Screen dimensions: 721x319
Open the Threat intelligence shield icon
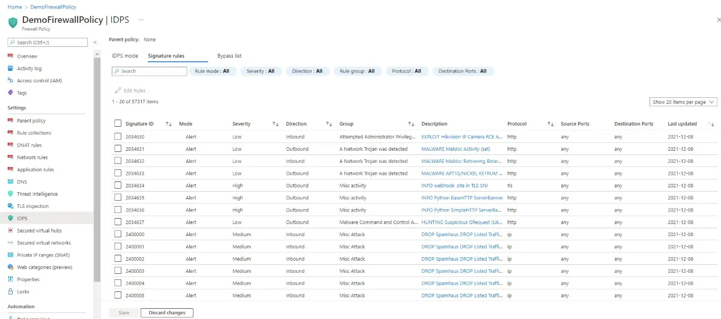[11, 194]
